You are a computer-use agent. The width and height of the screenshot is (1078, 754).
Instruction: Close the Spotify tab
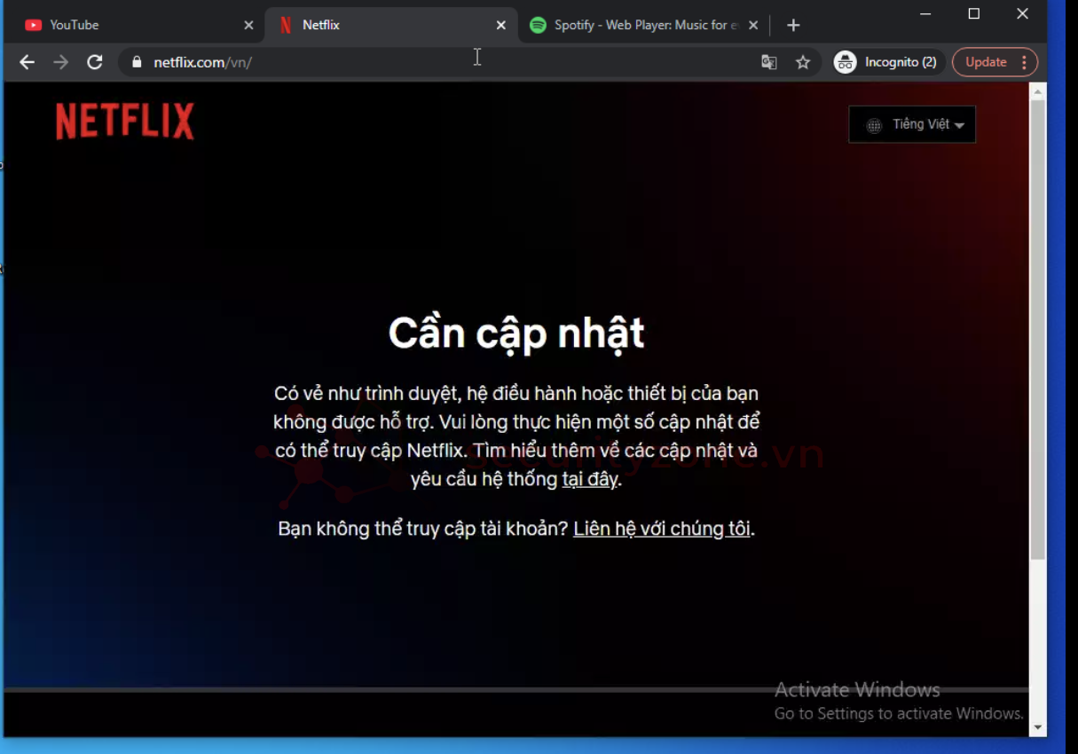coord(753,26)
